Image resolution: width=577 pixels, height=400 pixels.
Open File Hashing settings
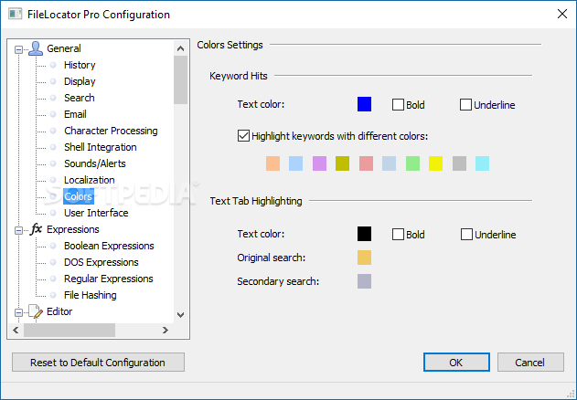pos(91,295)
